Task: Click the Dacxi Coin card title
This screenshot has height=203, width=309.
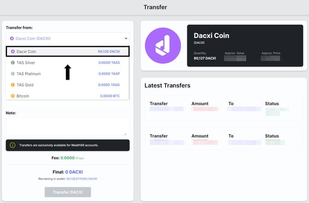Action: (211, 36)
